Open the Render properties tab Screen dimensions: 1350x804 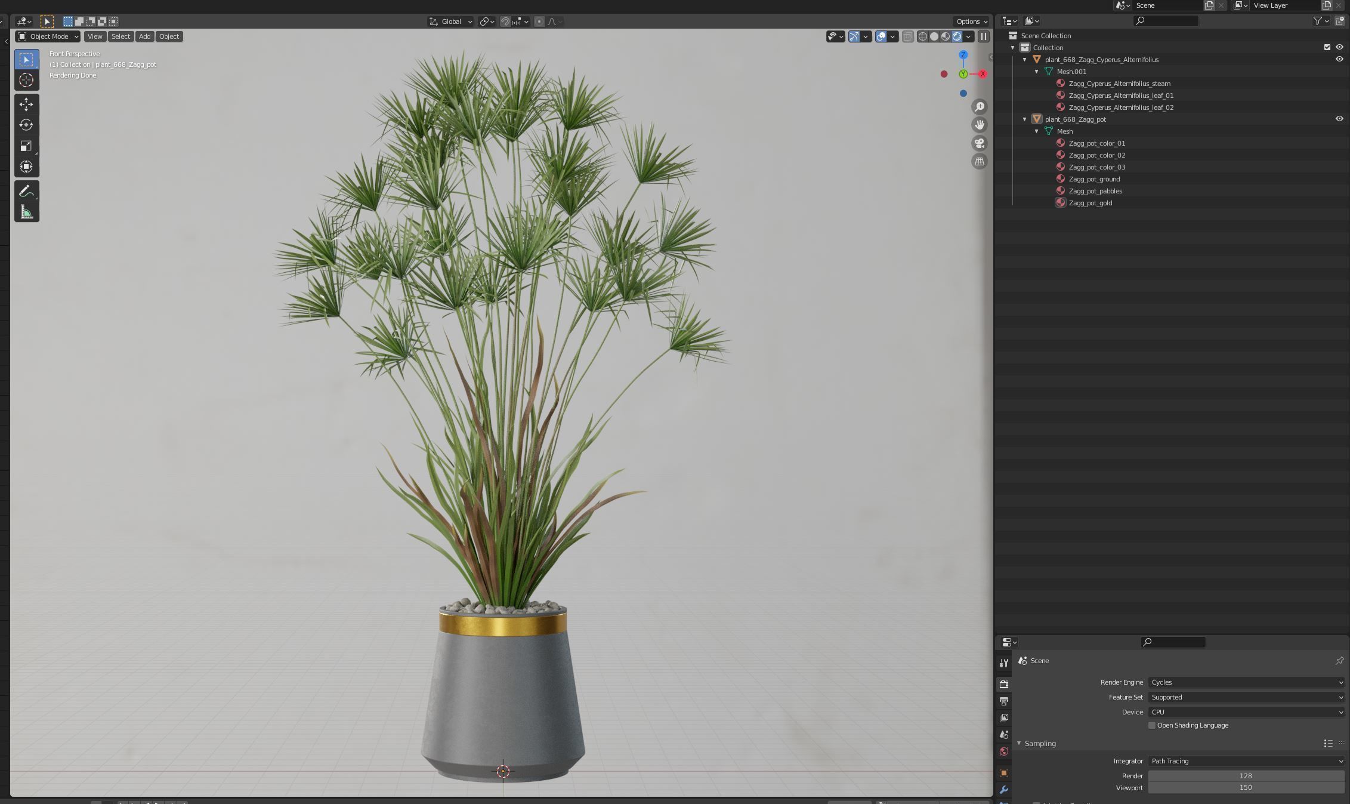click(1004, 684)
